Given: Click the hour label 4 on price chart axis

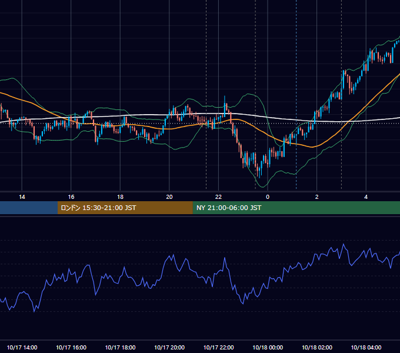Looking at the screenshot, I should click(x=366, y=197).
